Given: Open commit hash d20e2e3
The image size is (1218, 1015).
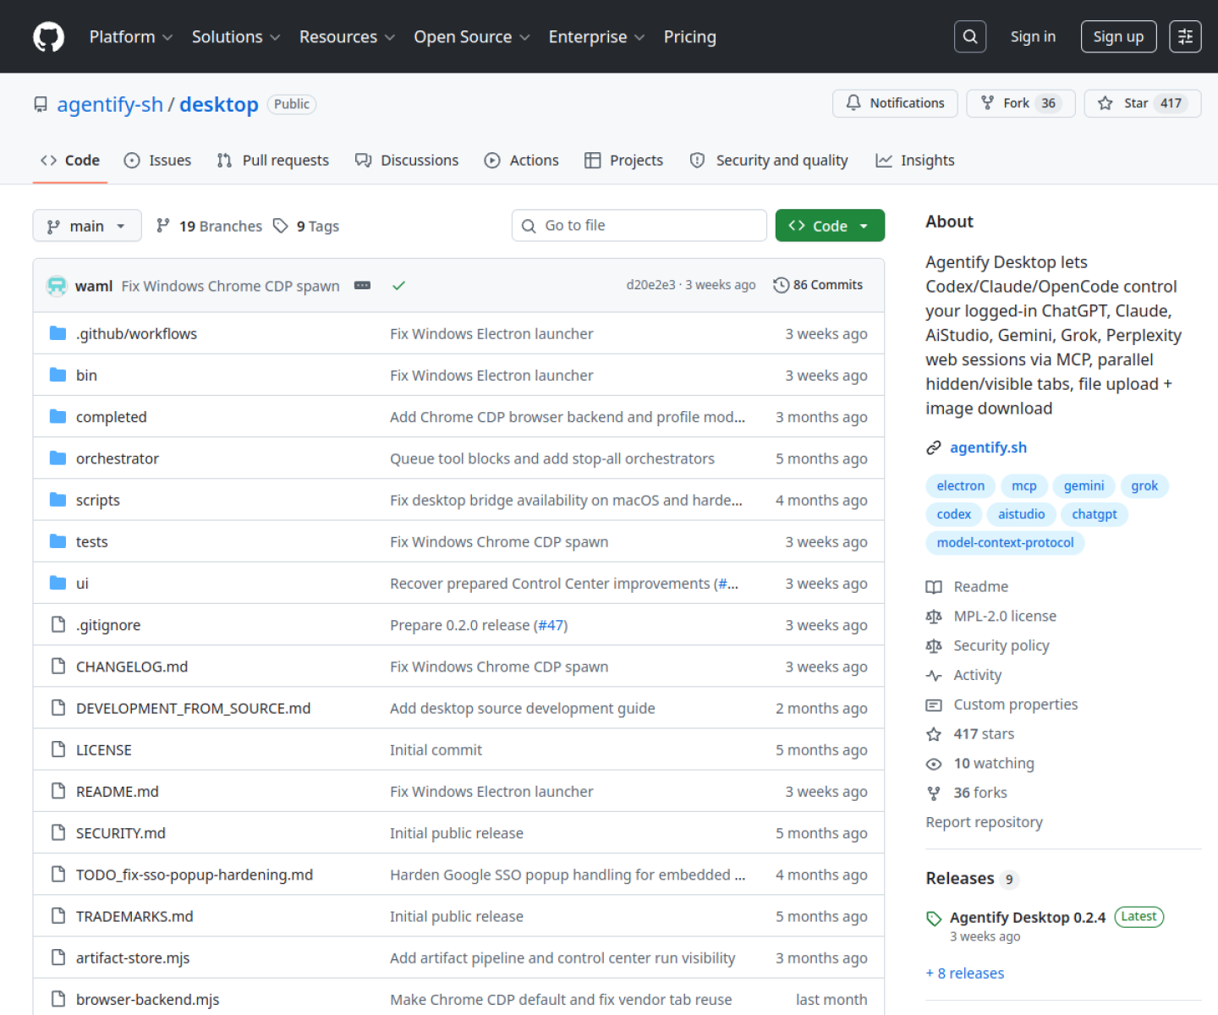Looking at the screenshot, I should click(x=650, y=285).
